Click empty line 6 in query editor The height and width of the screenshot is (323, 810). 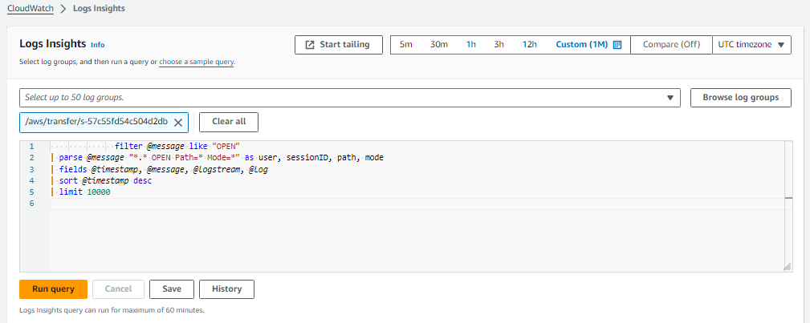(x=417, y=204)
